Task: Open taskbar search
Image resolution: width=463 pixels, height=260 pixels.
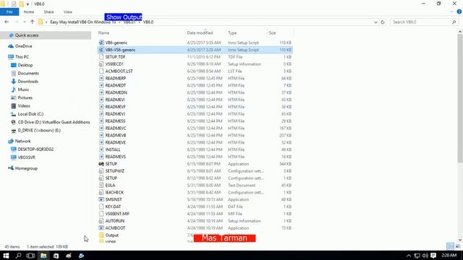Action: click(18, 256)
